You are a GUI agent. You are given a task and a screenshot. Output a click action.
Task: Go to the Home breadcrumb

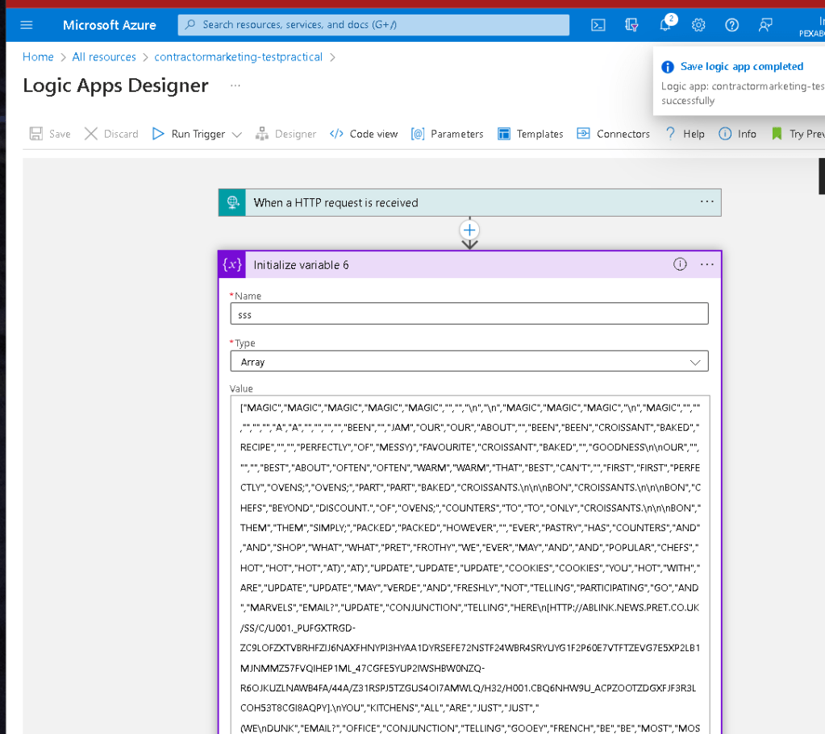click(38, 56)
